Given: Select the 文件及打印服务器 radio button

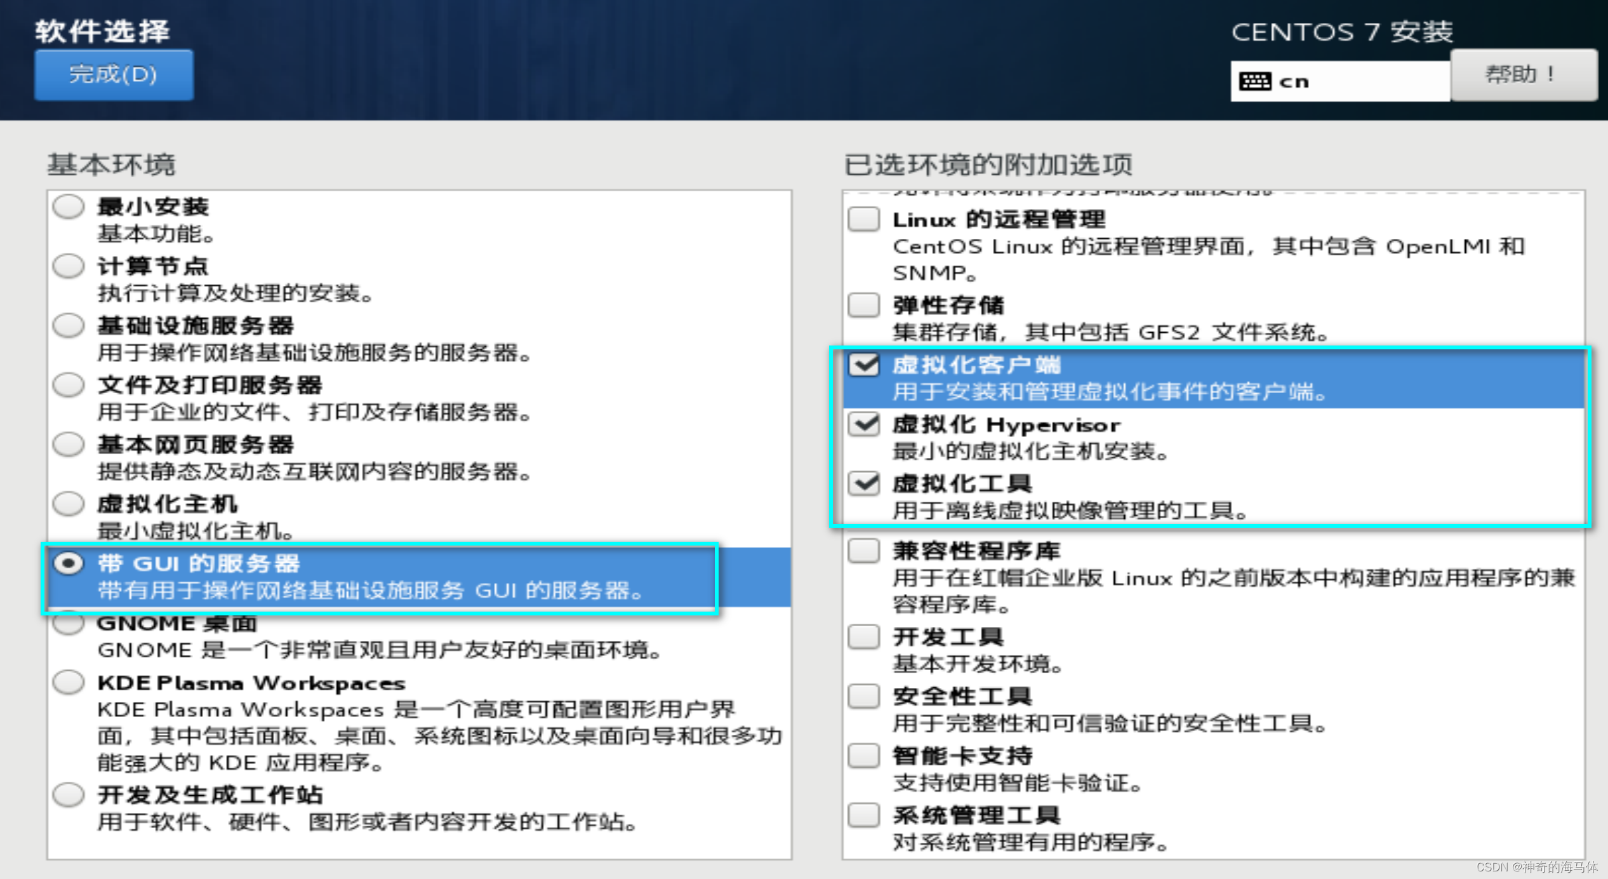Looking at the screenshot, I should click(x=69, y=384).
